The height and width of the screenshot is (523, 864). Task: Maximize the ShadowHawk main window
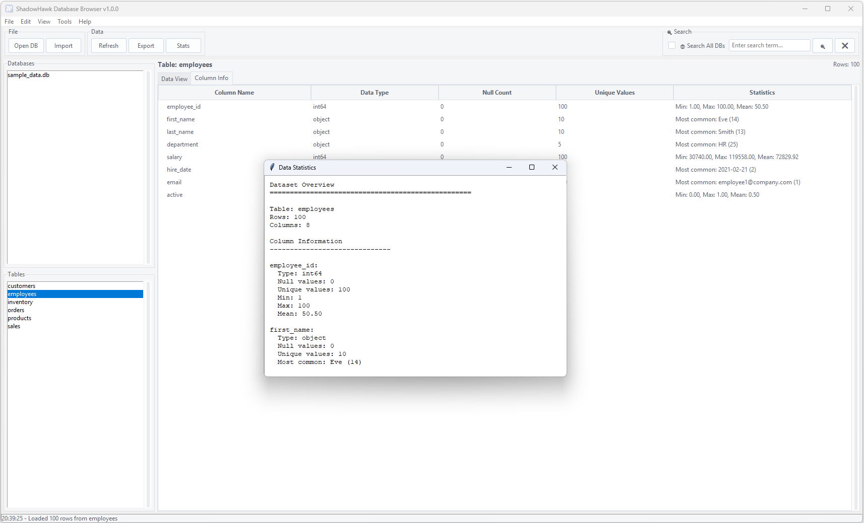click(828, 9)
